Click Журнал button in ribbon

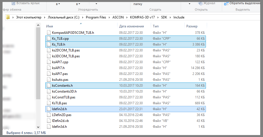[x=206, y=3]
